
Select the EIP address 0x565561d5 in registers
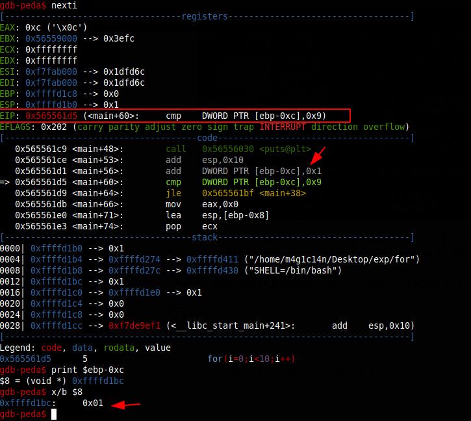[51, 116]
